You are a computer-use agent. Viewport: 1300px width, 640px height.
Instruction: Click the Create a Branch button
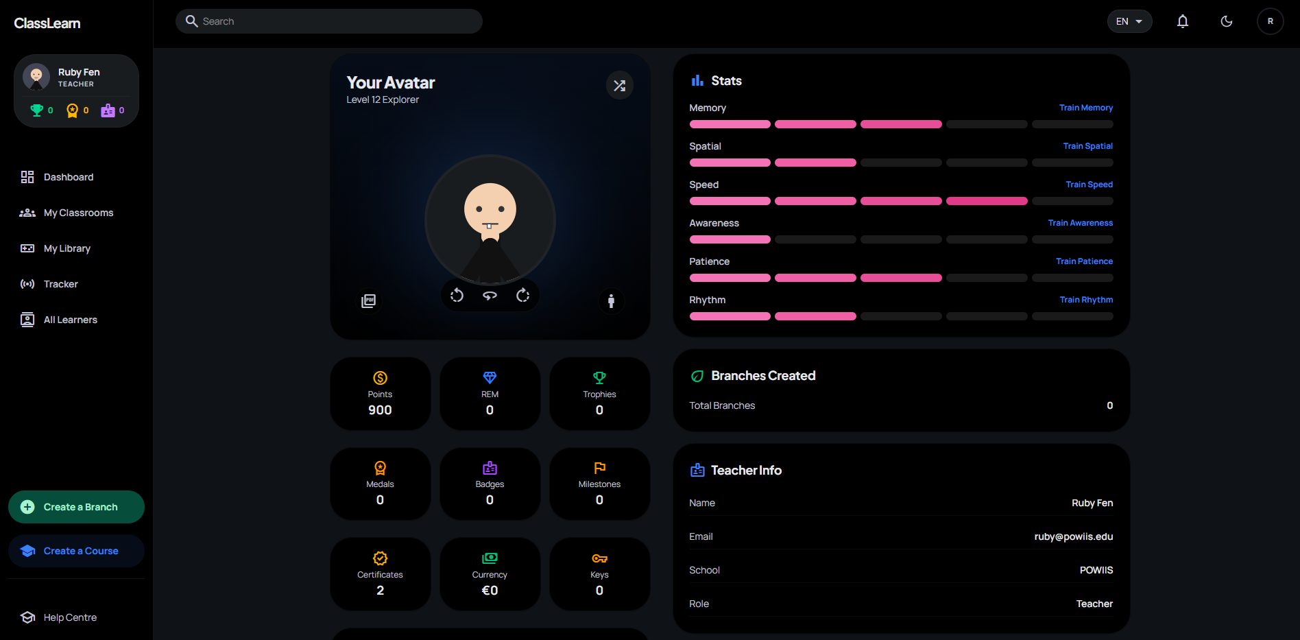tap(76, 507)
